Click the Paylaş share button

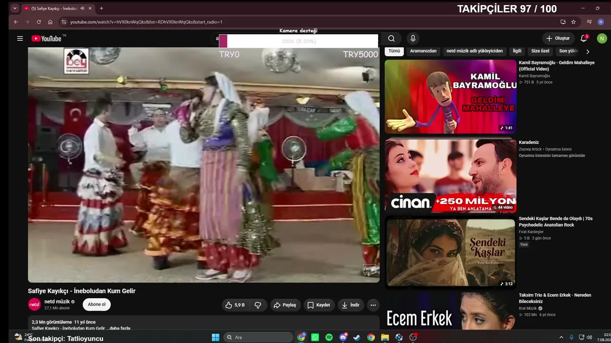(284, 305)
